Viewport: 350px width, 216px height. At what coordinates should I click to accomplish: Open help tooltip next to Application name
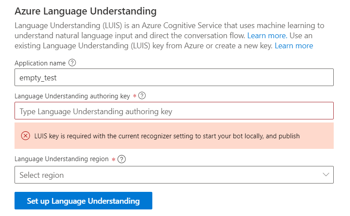pos(72,63)
